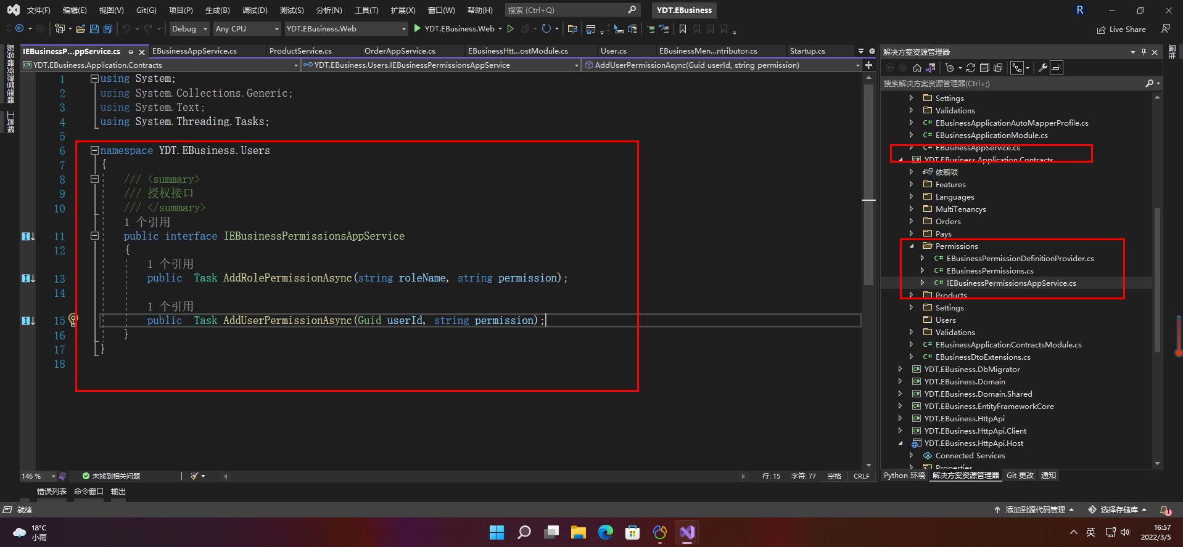Toggle Preview Selected Items in Solution Explorer
This screenshot has width=1183, height=547.
(1057, 68)
